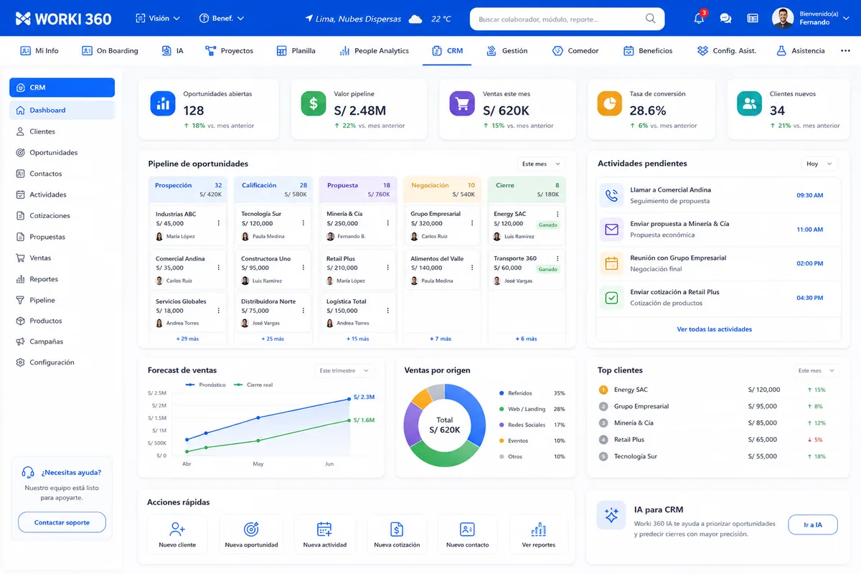Switch to the On Boarding tab
The height and width of the screenshot is (574, 861).
point(110,51)
